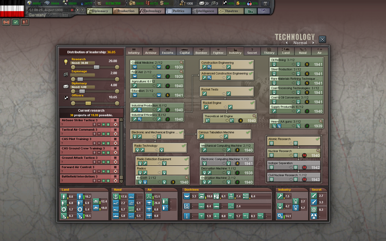Move Airbase Strike Tactics down one
The width and height of the screenshot is (386, 241).
pos(99,125)
